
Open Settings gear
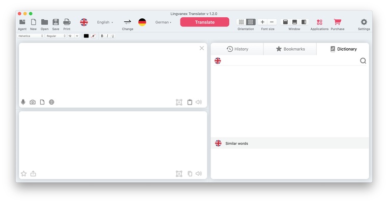tap(364, 22)
